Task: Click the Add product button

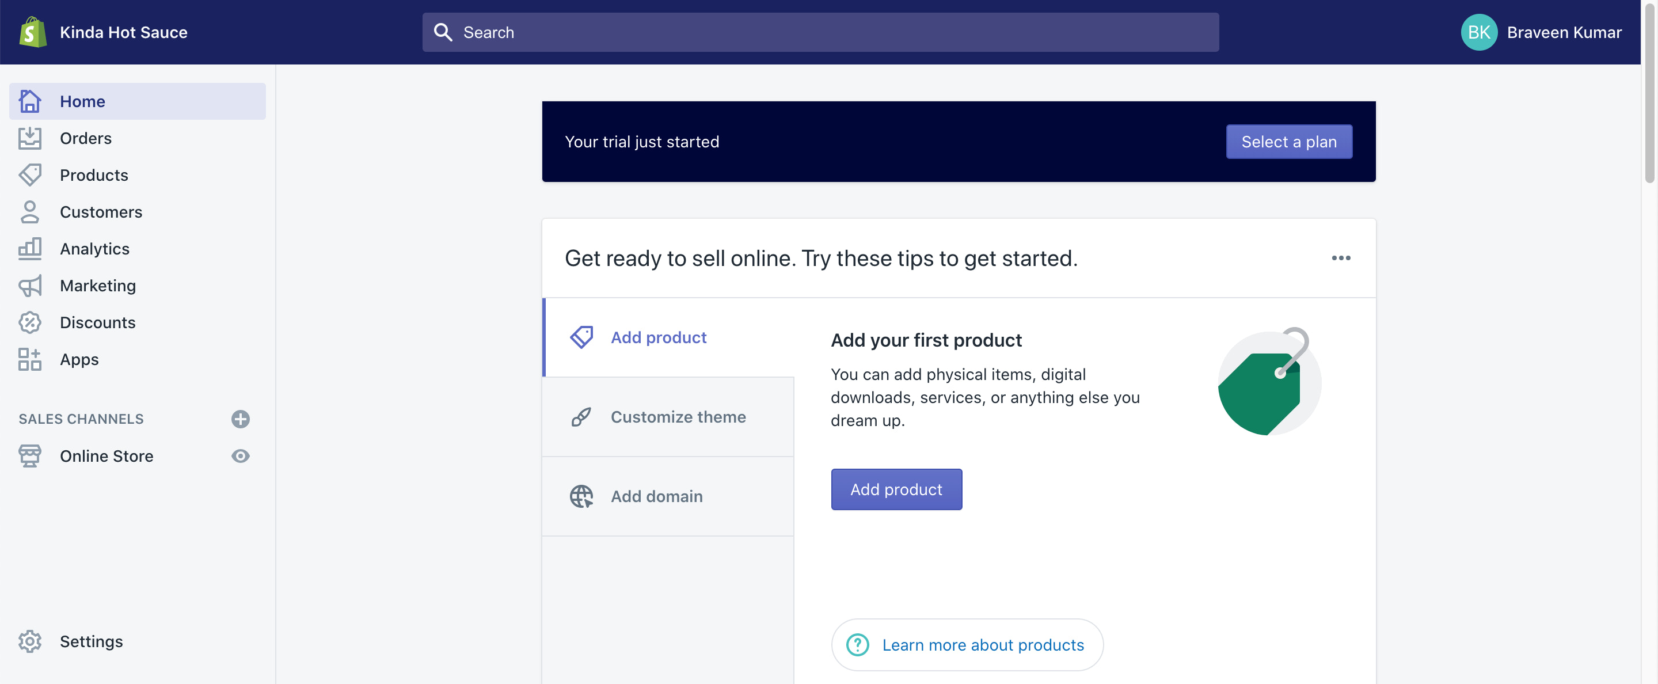Action: 896,488
